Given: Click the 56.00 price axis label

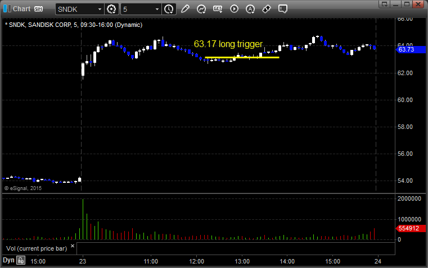Looking at the screenshot, I should click(405, 154).
